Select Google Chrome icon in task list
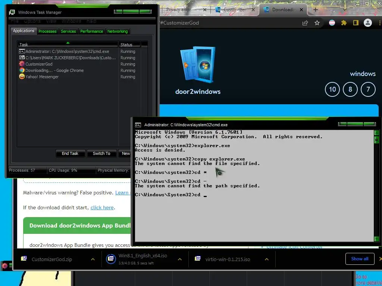The width and height of the screenshot is (382, 286). pos(22,70)
